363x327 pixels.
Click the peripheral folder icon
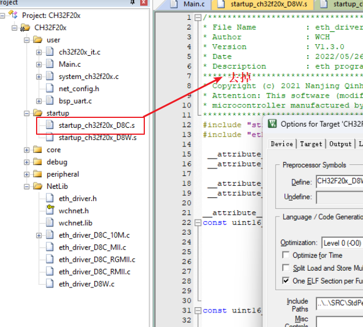38,174
